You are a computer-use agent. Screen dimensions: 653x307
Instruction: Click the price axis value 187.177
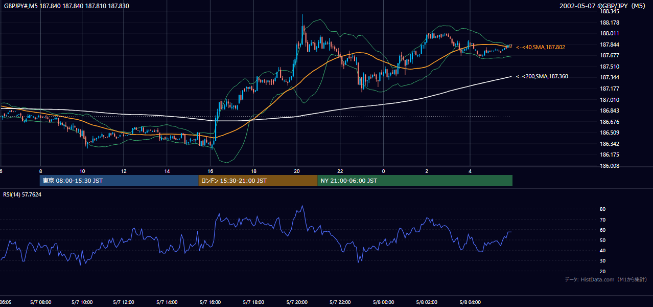coord(610,89)
